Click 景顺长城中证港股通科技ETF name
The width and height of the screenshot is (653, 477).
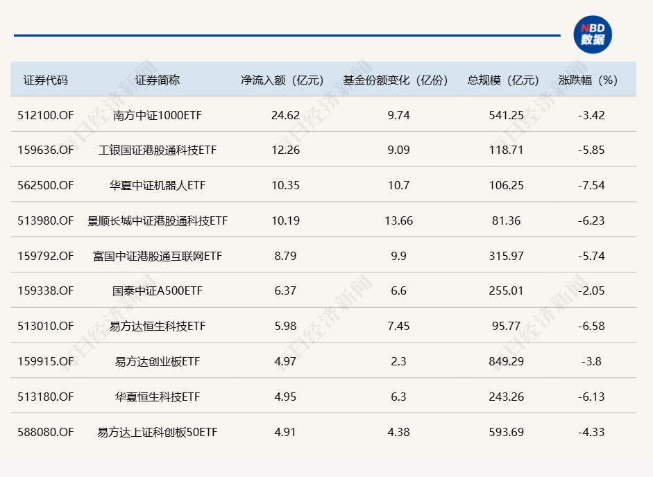(x=158, y=221)
